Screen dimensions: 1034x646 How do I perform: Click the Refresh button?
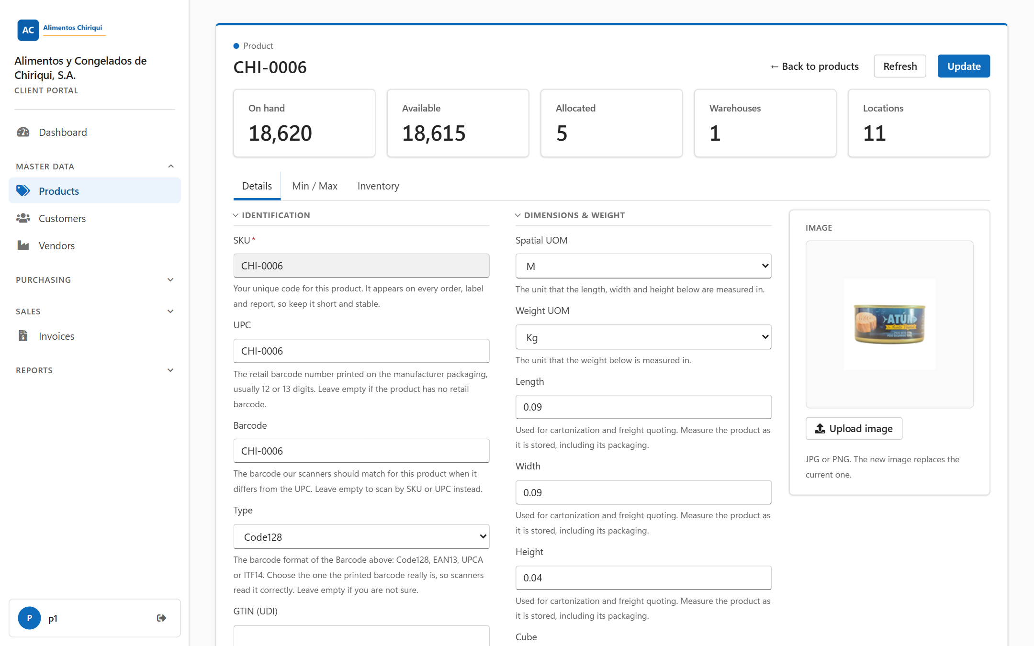point(900,66)
